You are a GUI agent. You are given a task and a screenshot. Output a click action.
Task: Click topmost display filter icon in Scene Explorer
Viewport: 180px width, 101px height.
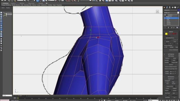point(1,12)
